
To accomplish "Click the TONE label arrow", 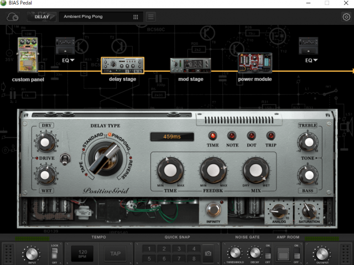I will (317, 158).
